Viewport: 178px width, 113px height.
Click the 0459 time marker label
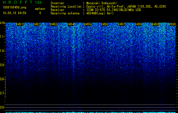(x=155, y=24)
